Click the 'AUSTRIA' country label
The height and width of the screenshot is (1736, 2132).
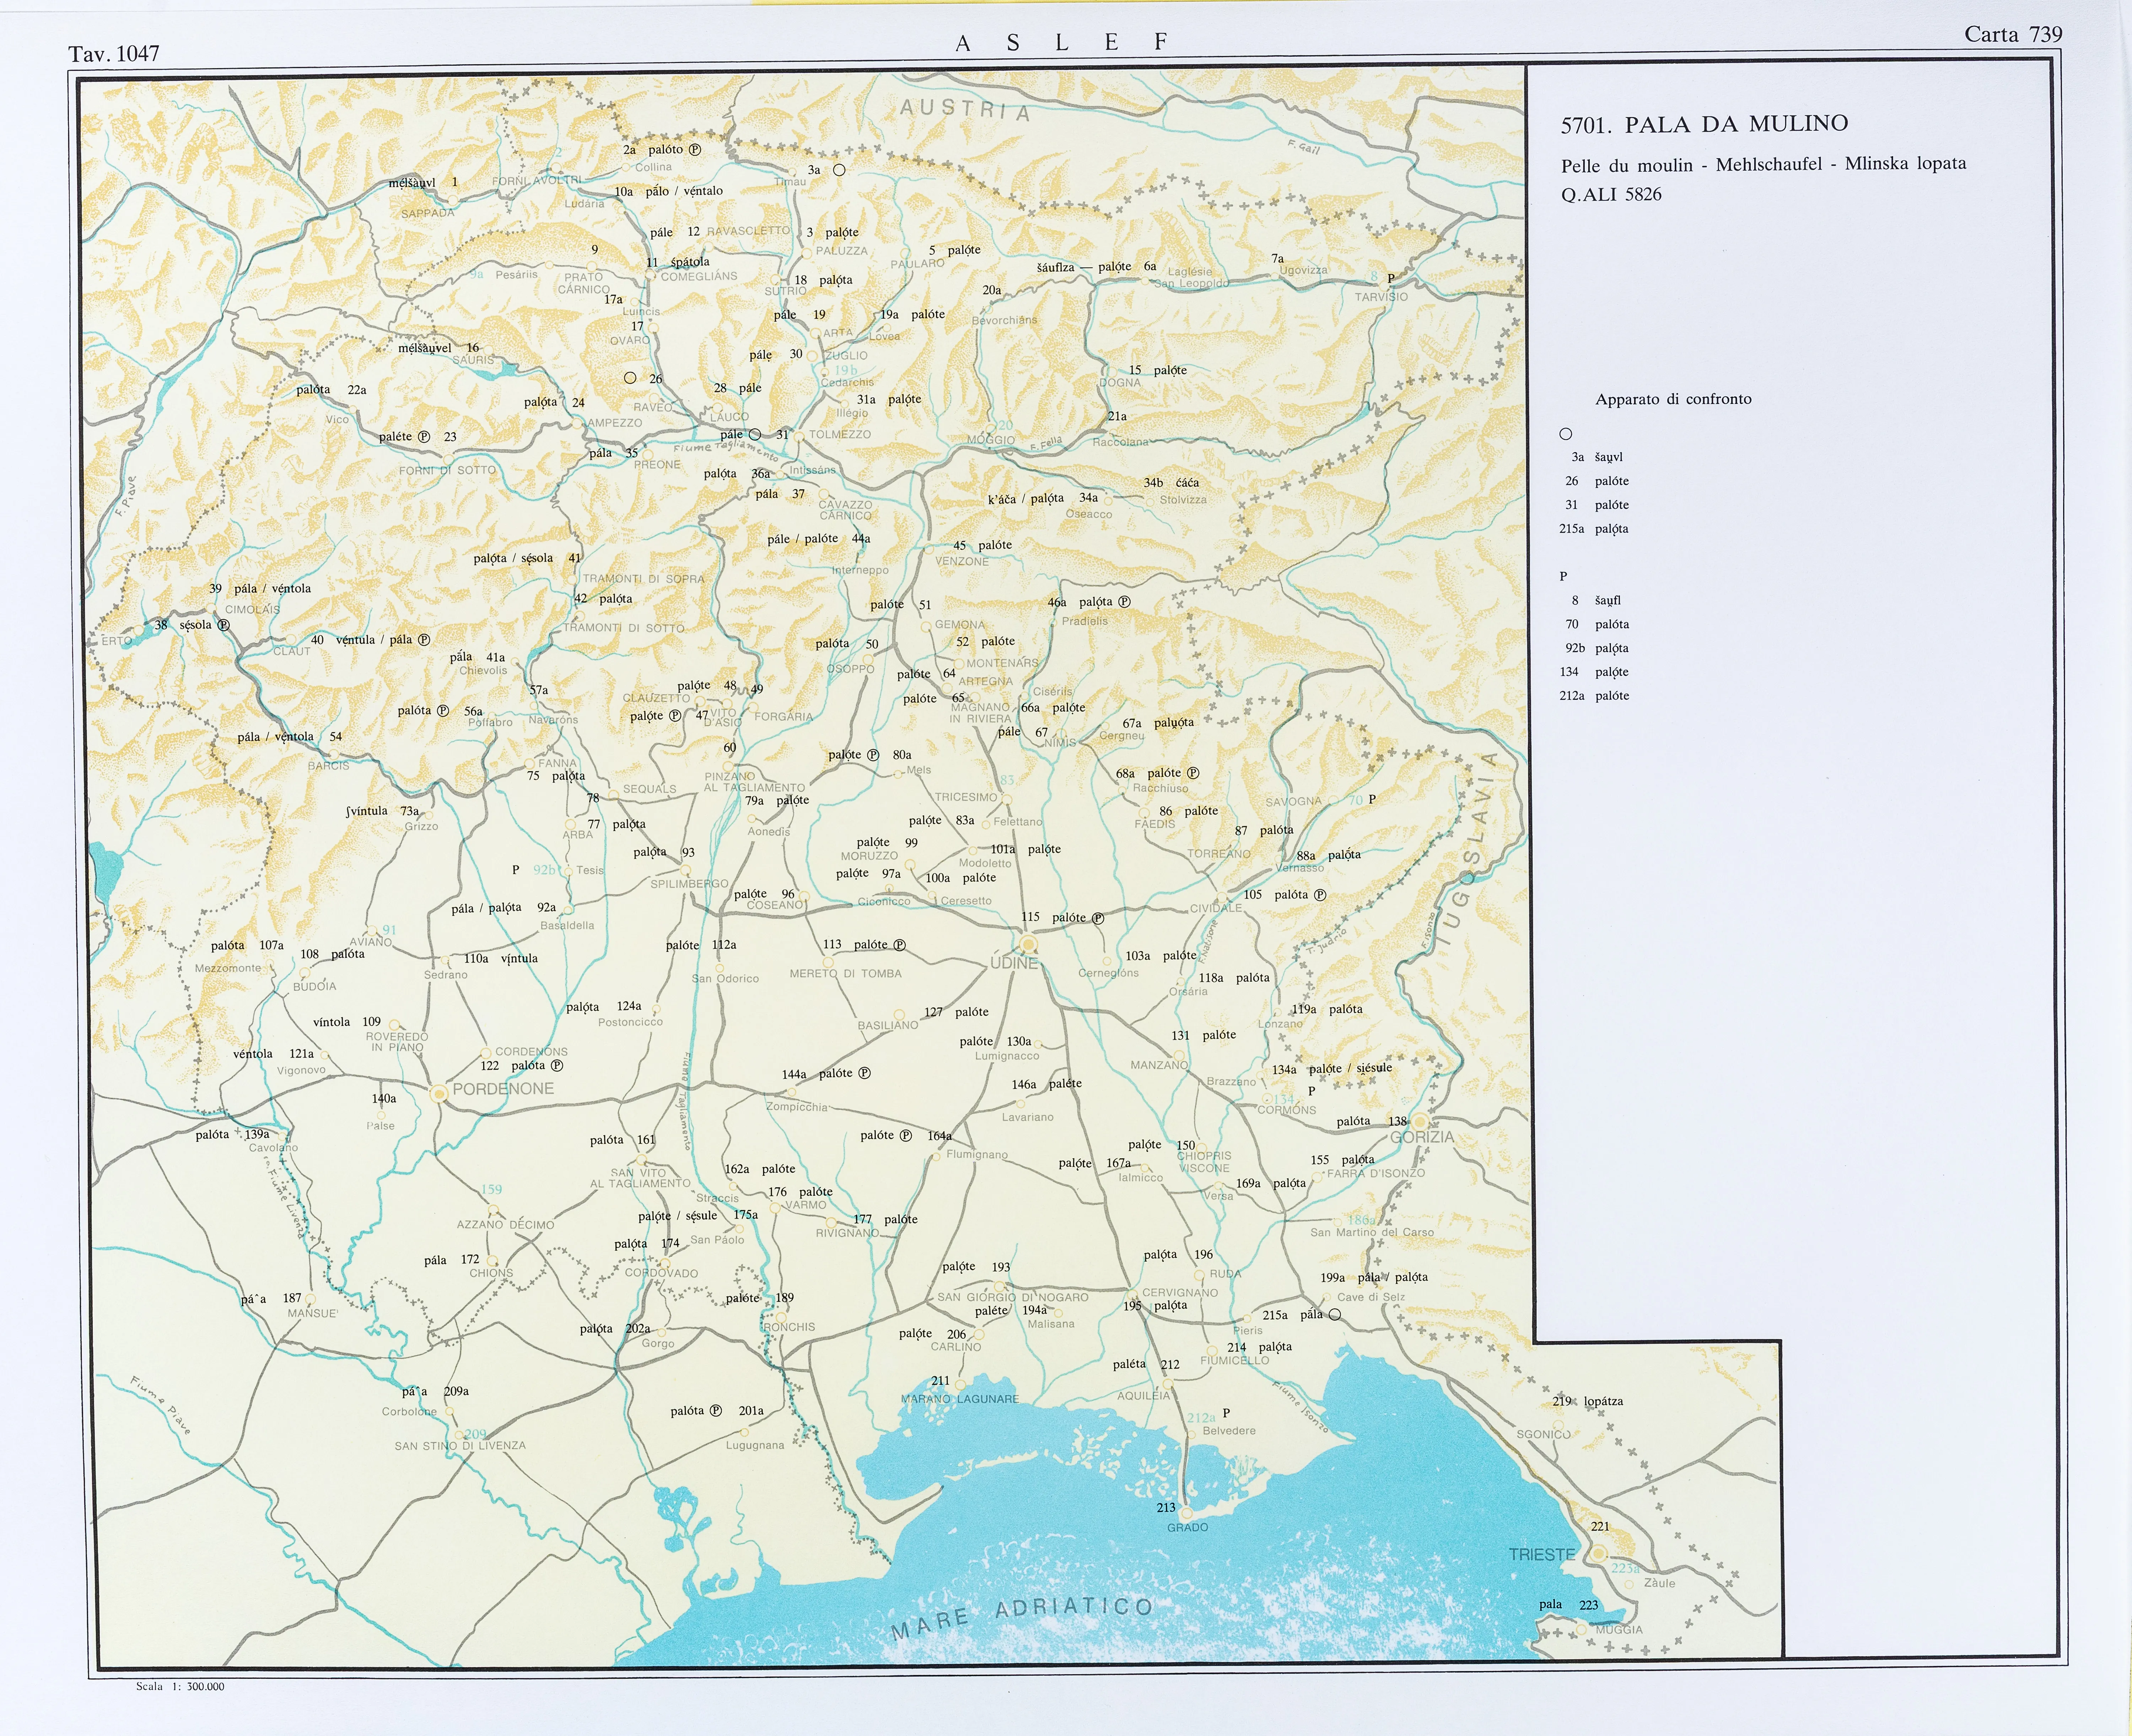tap(964, 110)
